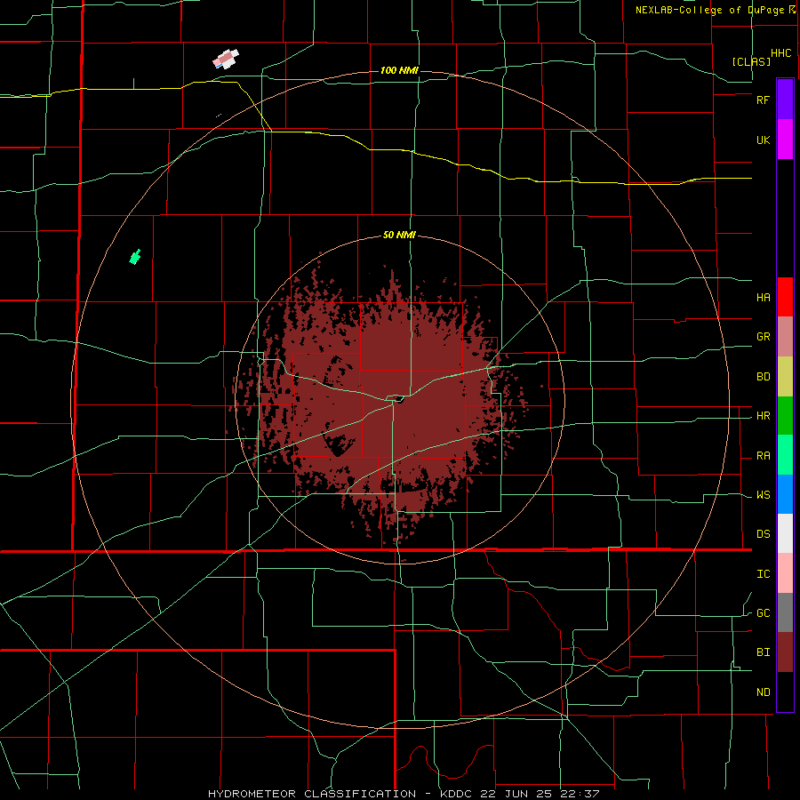The height and width of the screenshot is (800, 800).
Task: Click the HA red legend swatch
Action: click(785, 297)
